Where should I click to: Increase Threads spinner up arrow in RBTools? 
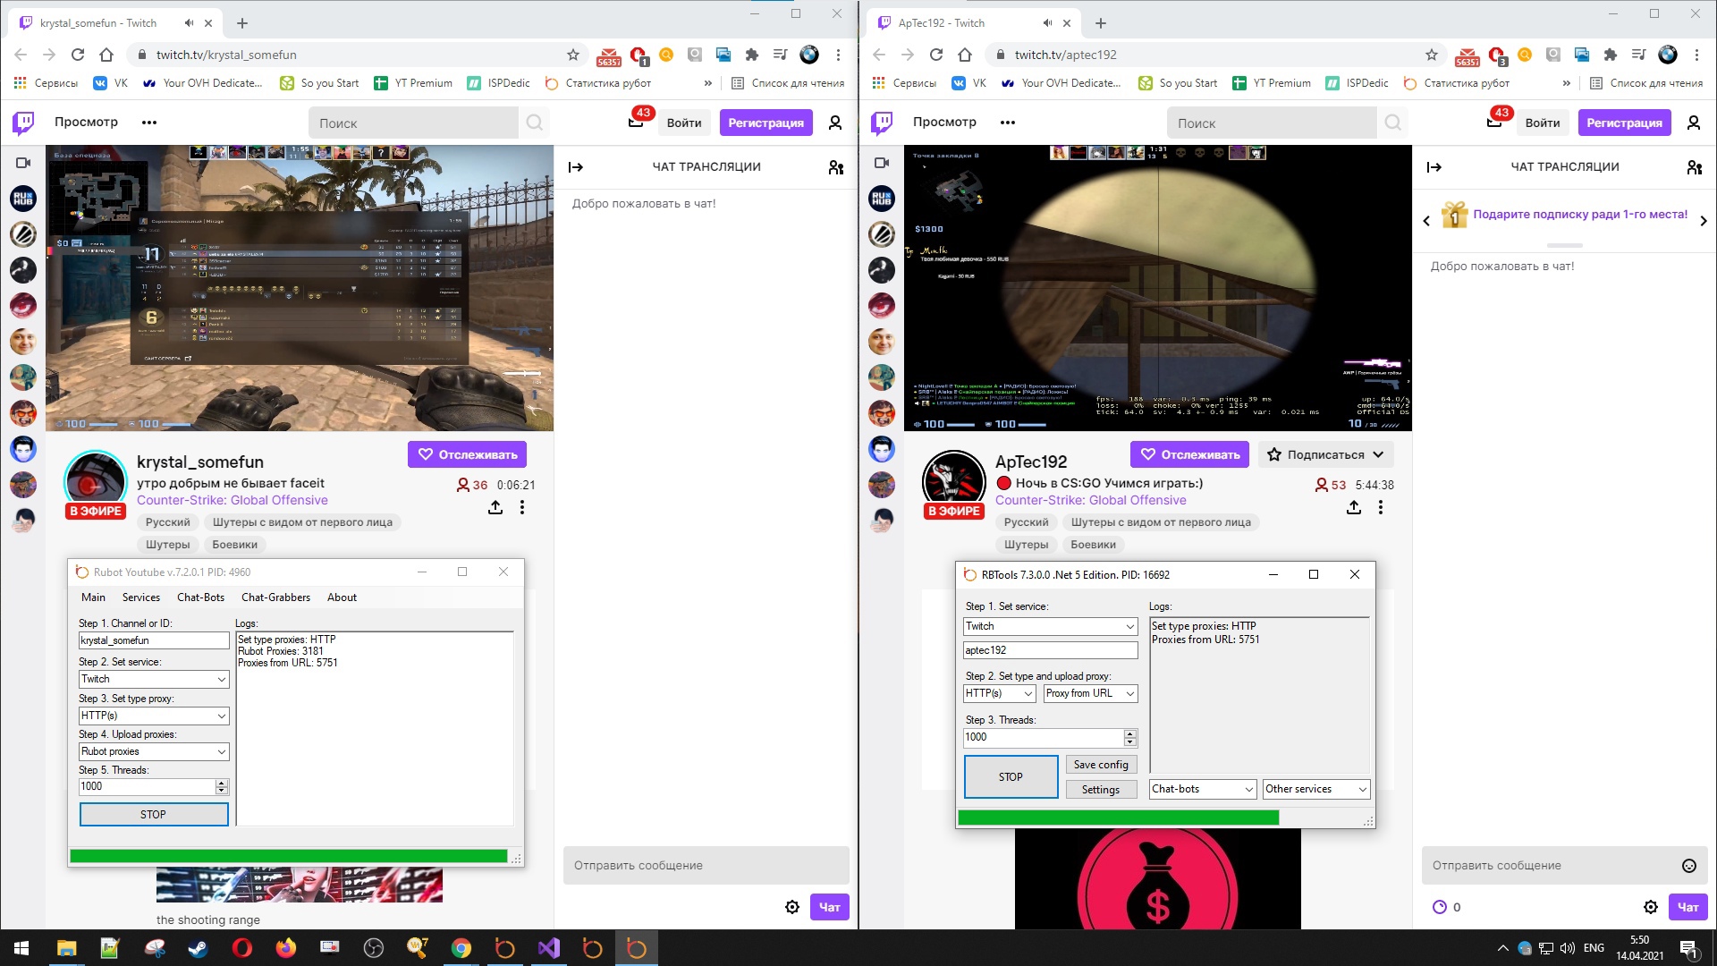(x=1130, y=733)
